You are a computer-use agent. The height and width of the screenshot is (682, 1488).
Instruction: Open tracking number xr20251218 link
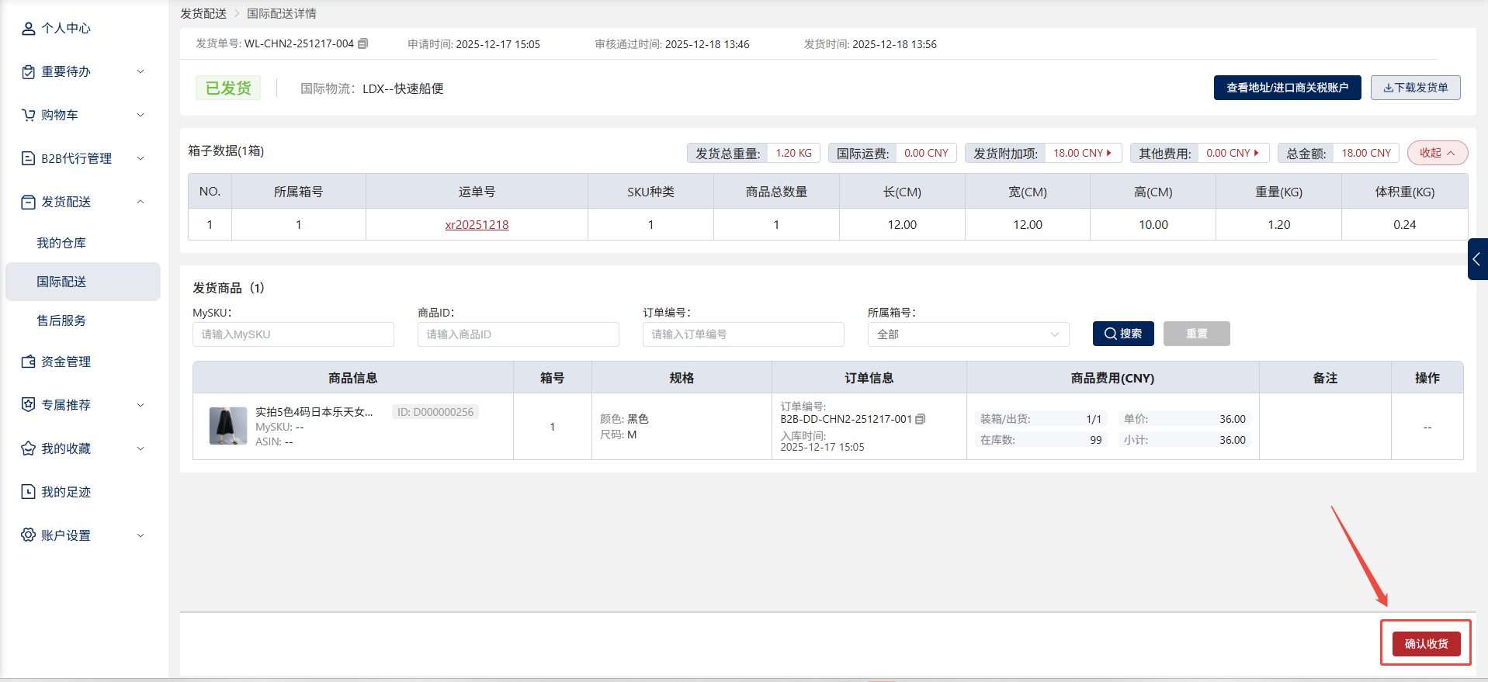click(477, 225)
